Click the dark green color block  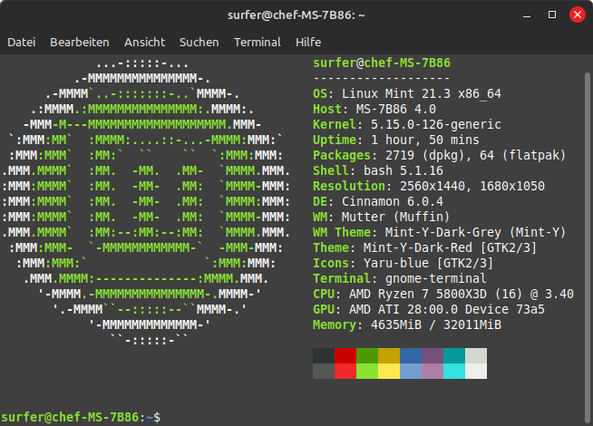click(367, 355)
